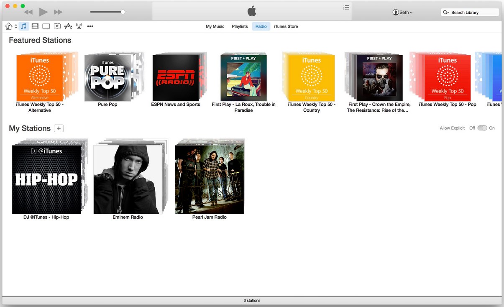Click the 'DJ @iTunes - Hip-Hop' label

point(46,217)
